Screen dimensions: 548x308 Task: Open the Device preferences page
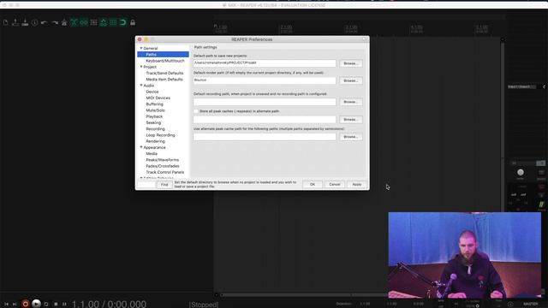point(152,92)
